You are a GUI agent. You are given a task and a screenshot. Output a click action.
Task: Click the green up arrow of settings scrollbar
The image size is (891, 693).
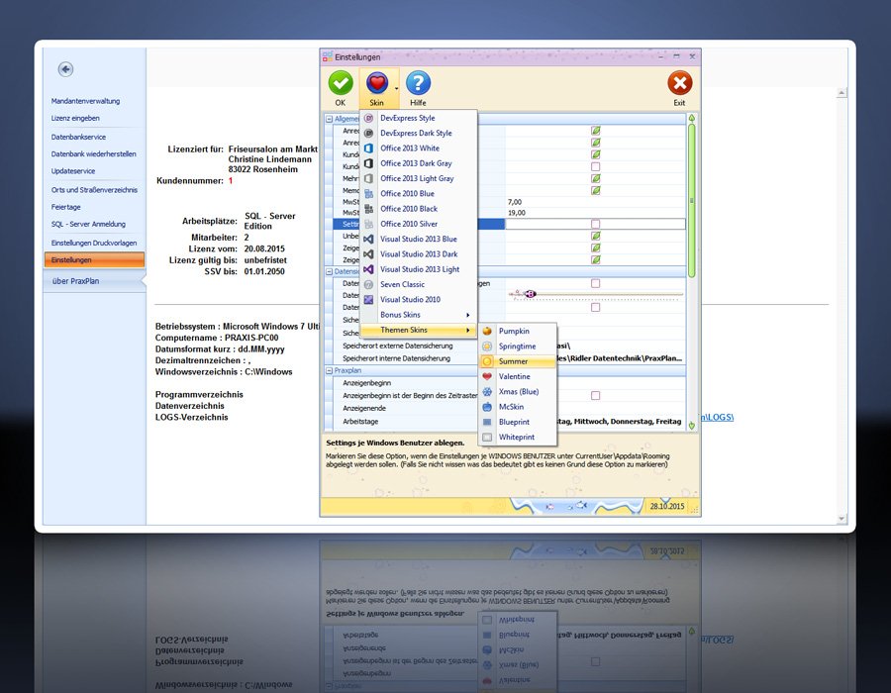(692, 118)
